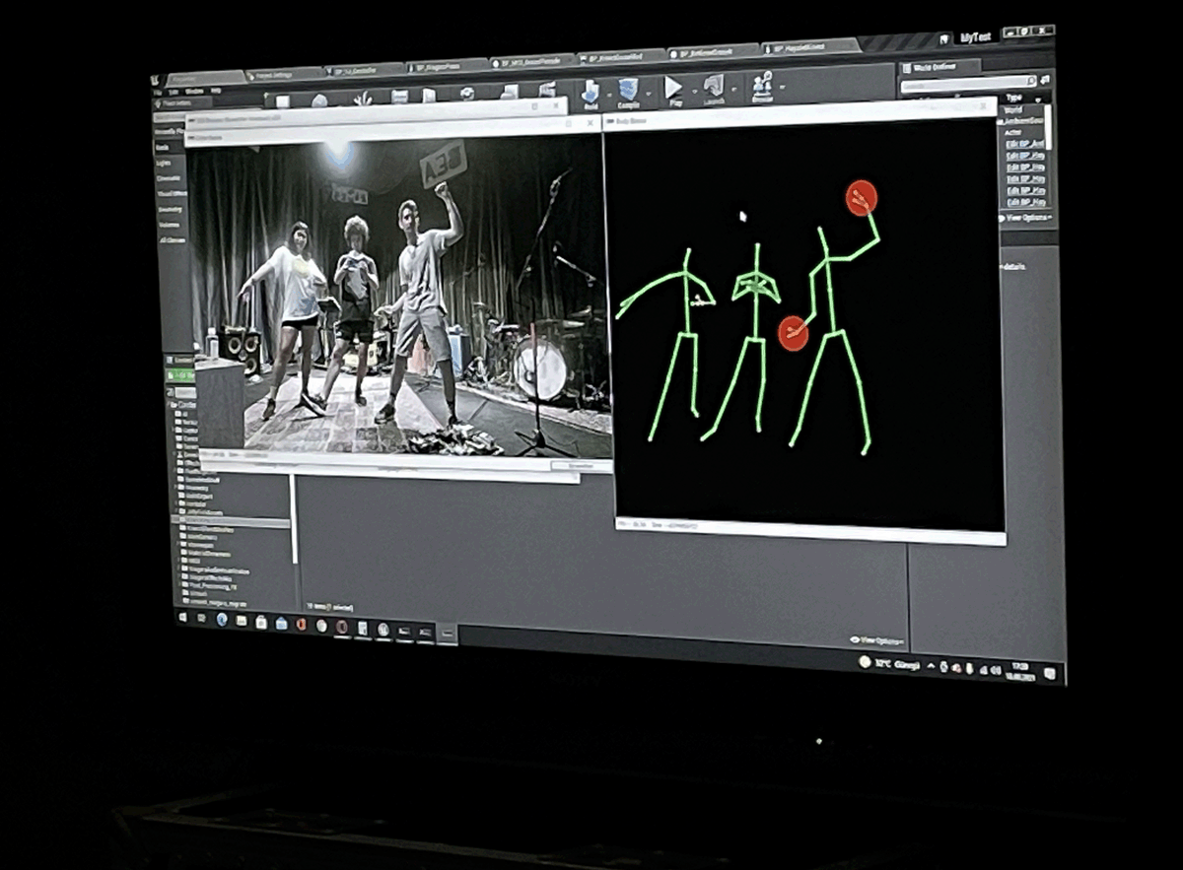Click the Cinematics toolbar icon

[x=547, y=90]
